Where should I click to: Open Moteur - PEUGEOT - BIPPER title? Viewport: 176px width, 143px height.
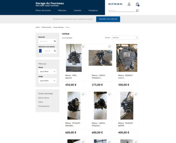coord(126,124)
